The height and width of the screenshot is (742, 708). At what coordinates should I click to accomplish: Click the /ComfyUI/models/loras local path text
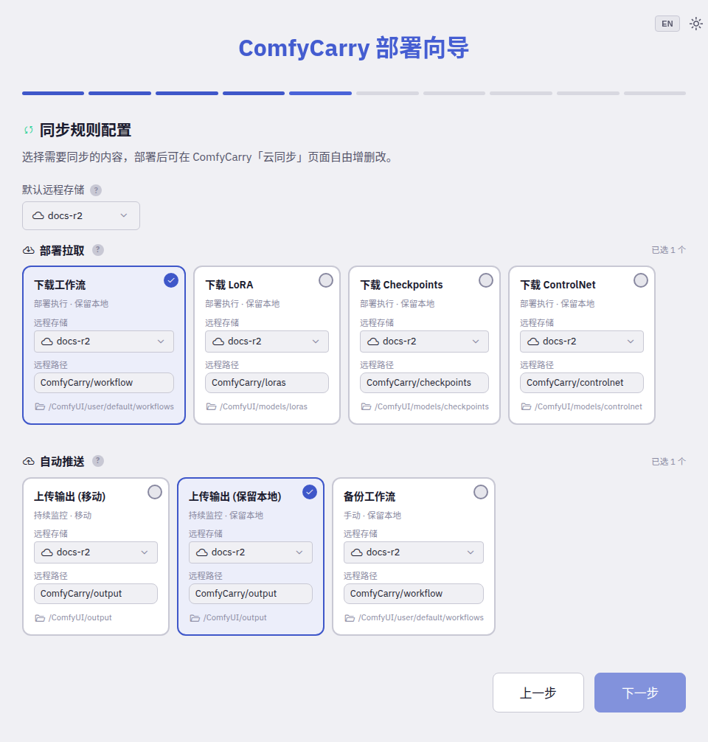pyautogui.click(x=263, y=406)
